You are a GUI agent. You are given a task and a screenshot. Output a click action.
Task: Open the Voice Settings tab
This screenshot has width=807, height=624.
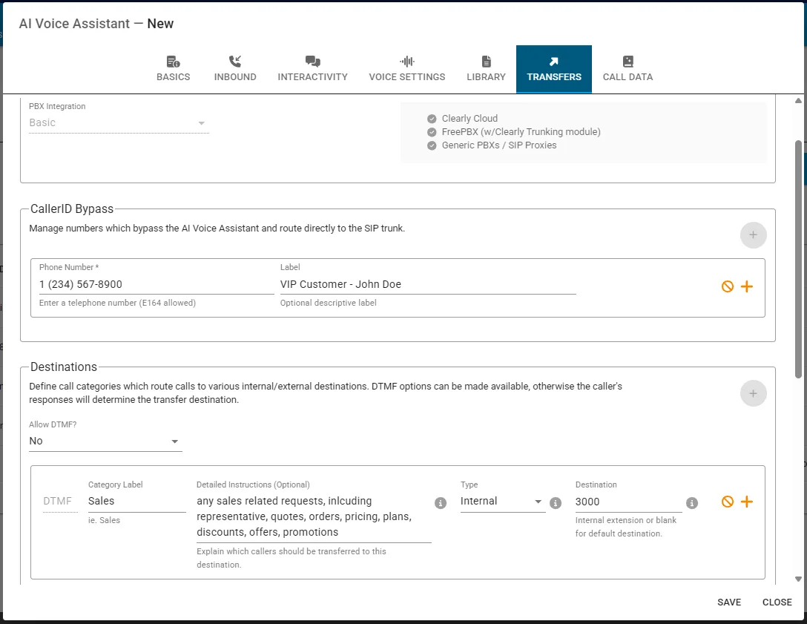pyautogui.click(x=407, y=69)
